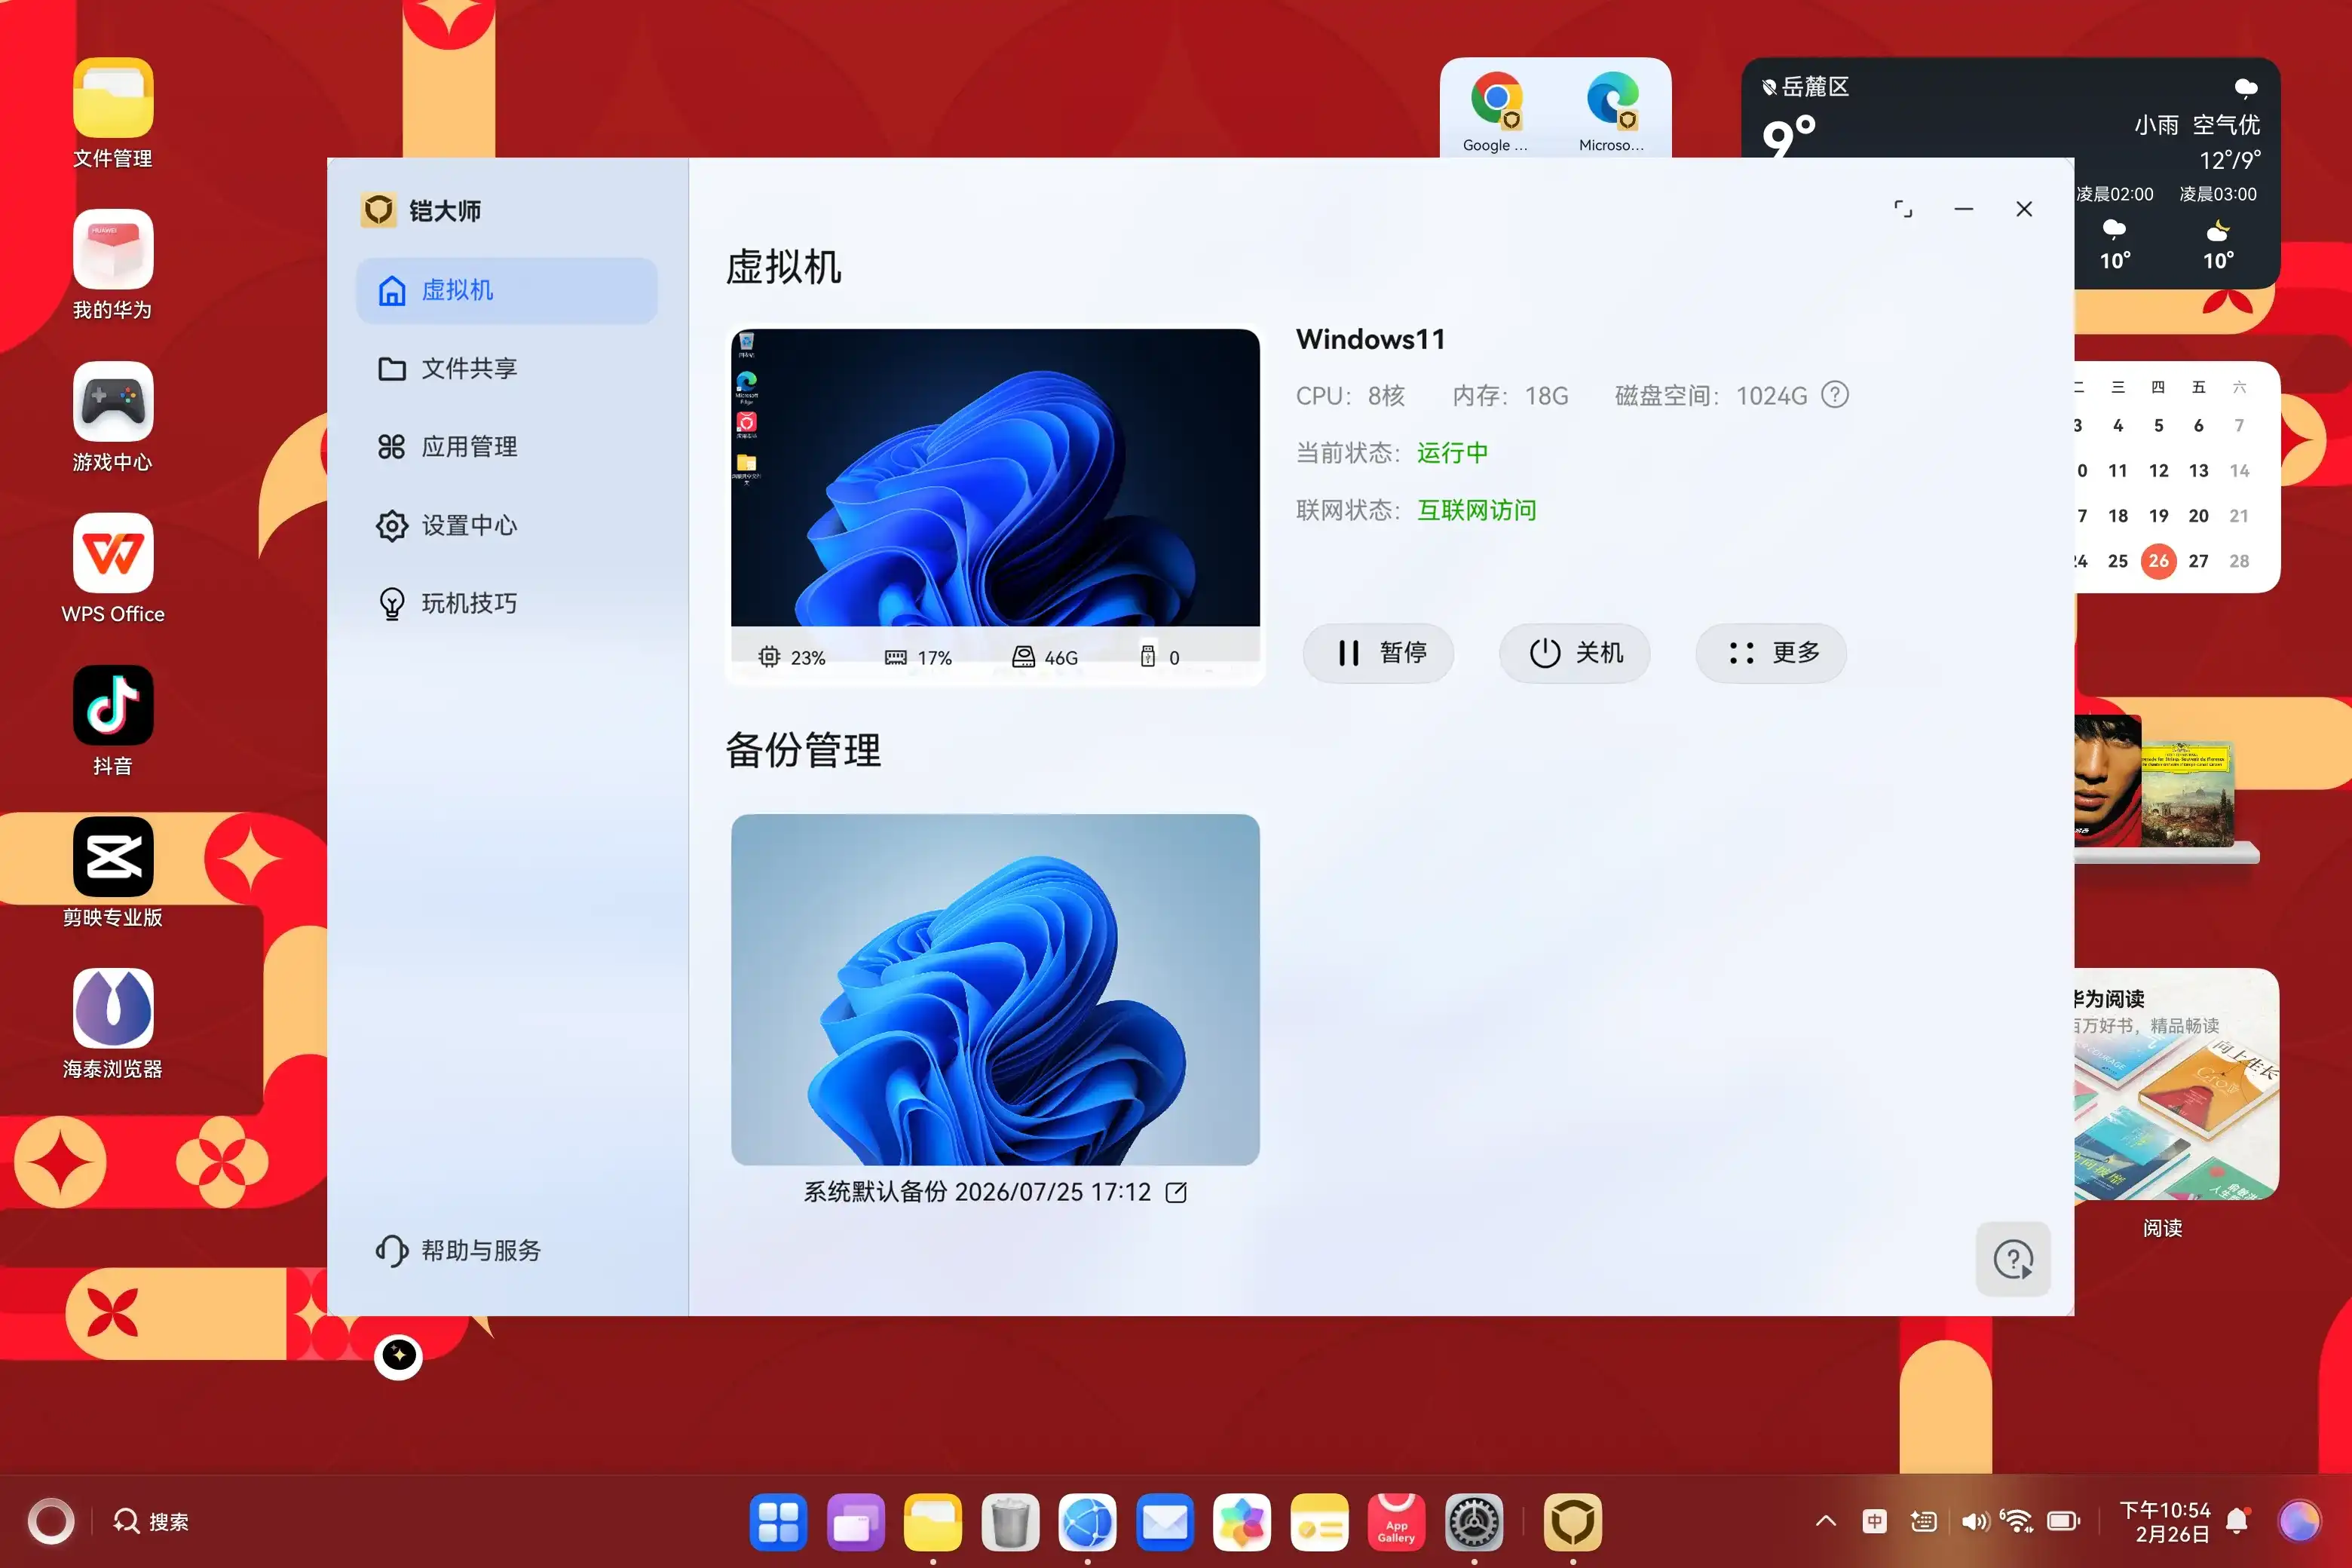Open the assistant orb at taskbar end
This screenshot has width=2352, height=1568.
tap(2298, 1521)
